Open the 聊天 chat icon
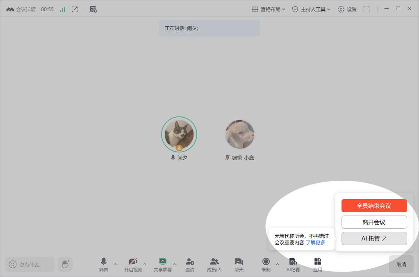This screenshot has width=419, height=277. point(238,261)
